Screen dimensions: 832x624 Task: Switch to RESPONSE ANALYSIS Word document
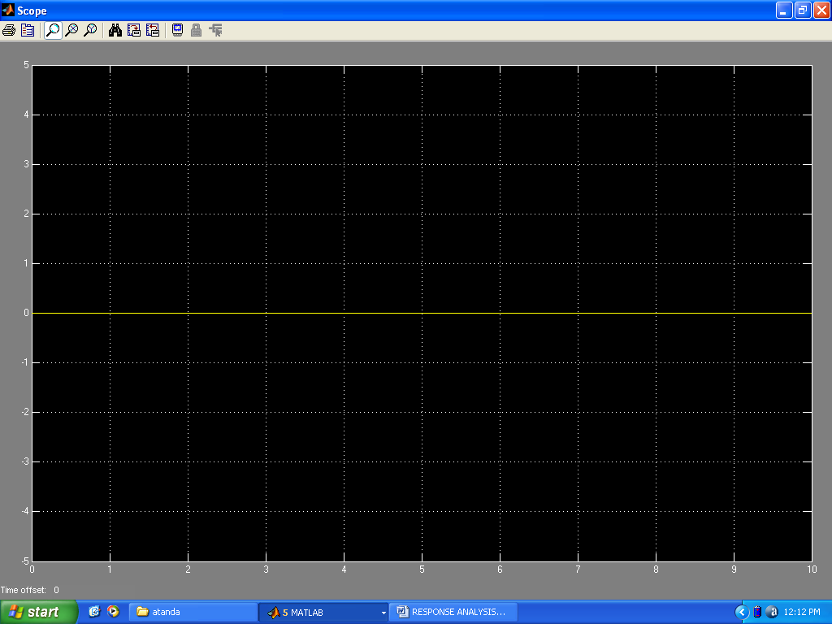coord(451,612)
